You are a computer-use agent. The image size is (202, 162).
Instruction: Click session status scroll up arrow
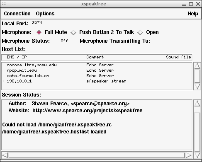coord(197,103)
